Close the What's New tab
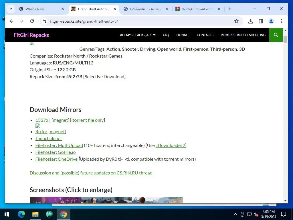Screen dimensions: 293x220 coord(63,9)
